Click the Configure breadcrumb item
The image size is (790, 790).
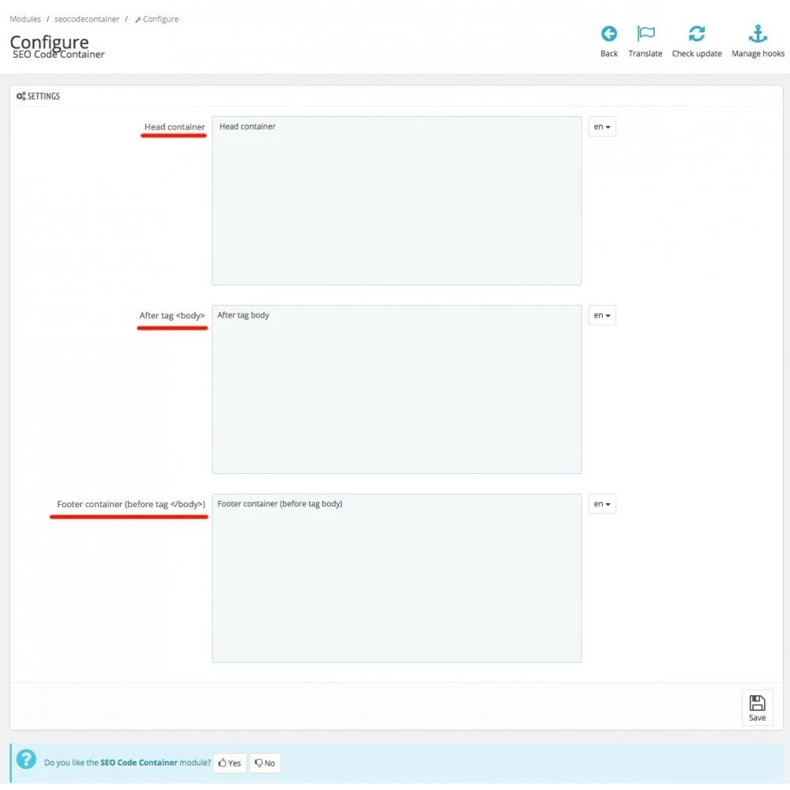point(156,19)
